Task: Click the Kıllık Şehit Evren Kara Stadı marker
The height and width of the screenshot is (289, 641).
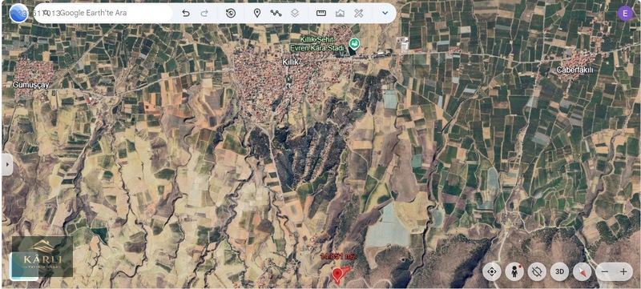Action: [354, 43]
